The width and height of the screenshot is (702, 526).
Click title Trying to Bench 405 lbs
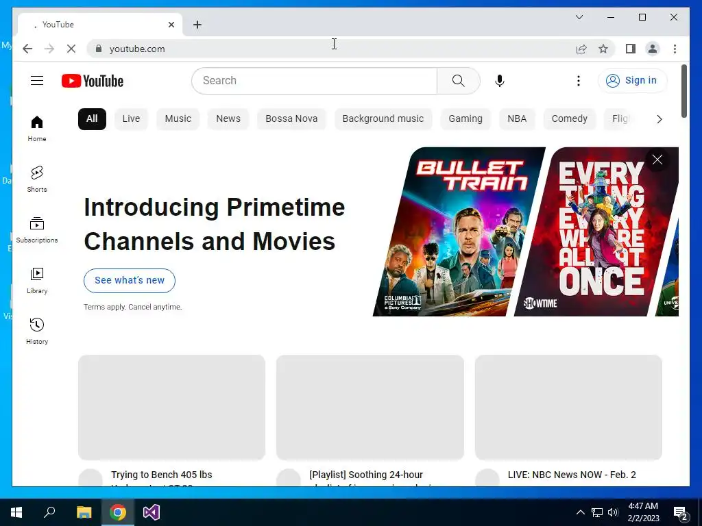click(x=162, y=475)
